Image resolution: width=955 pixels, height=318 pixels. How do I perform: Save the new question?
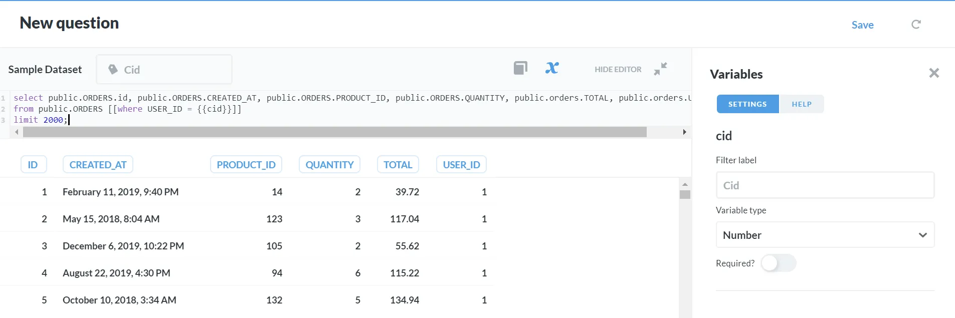862,25
